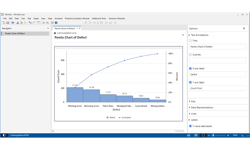The height and width of the screenshot is (150, 250).
Task: Click the horizontal scrollbar left arrow
Action: [53, 131]
